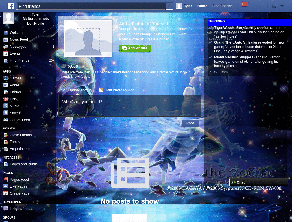
Task: Click the What's on your mind box
Action: [x=130, y=106]
